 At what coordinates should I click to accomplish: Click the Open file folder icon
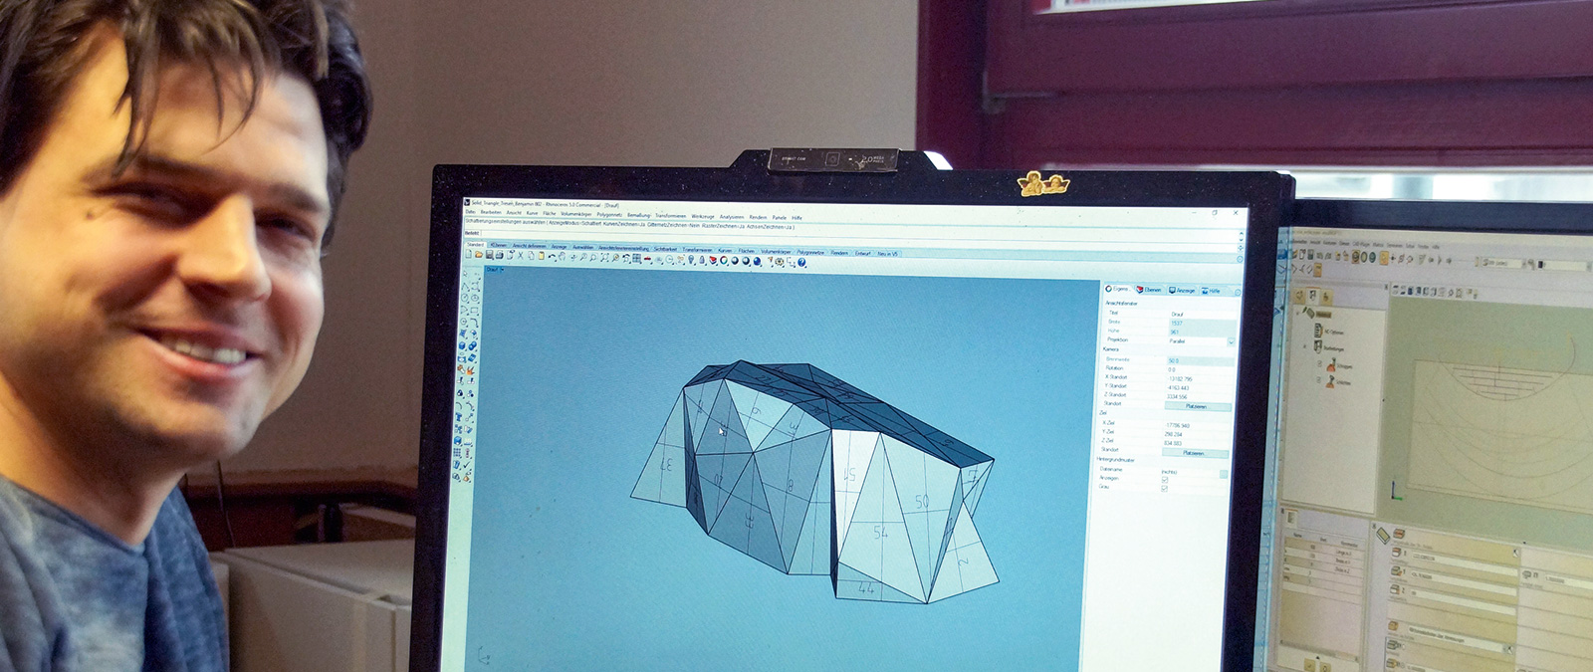pos(479,255)
